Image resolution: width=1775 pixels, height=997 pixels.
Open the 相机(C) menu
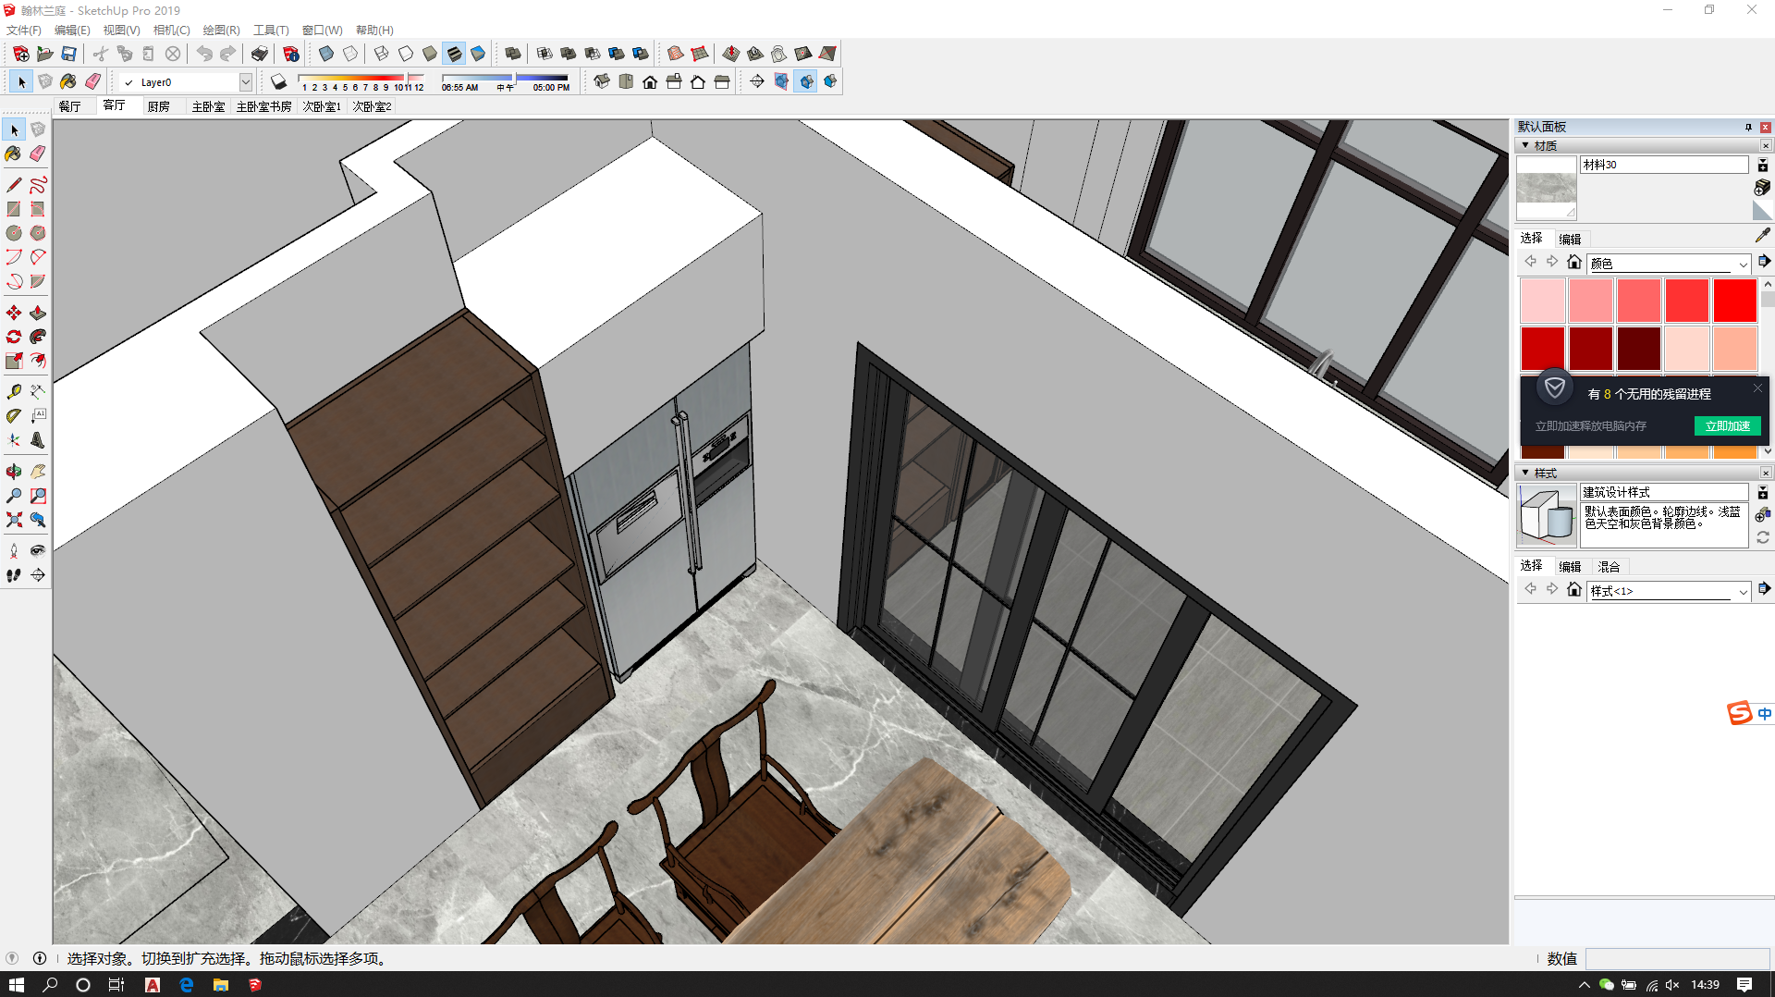[171, 31]
